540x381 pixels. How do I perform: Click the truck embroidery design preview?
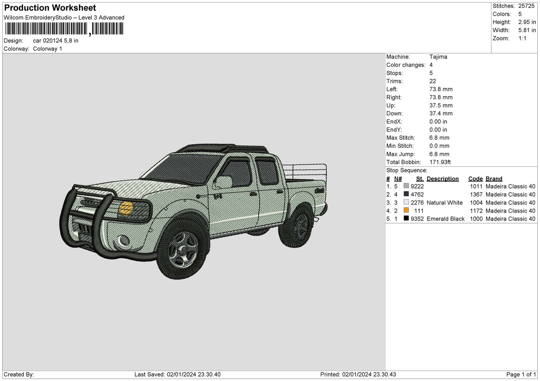coord(194,211)
